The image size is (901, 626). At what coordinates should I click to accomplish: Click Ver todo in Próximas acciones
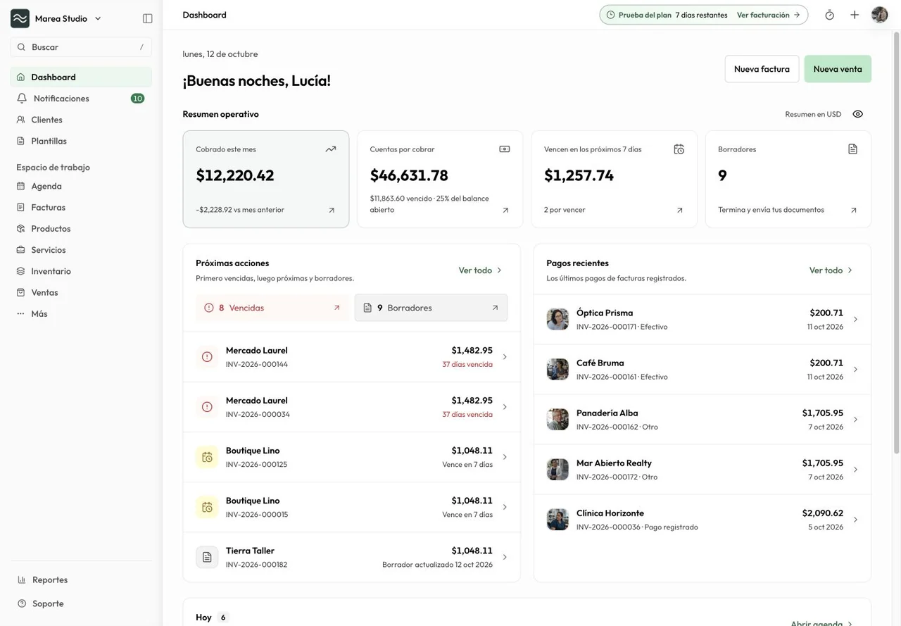(x=481, y=270)
